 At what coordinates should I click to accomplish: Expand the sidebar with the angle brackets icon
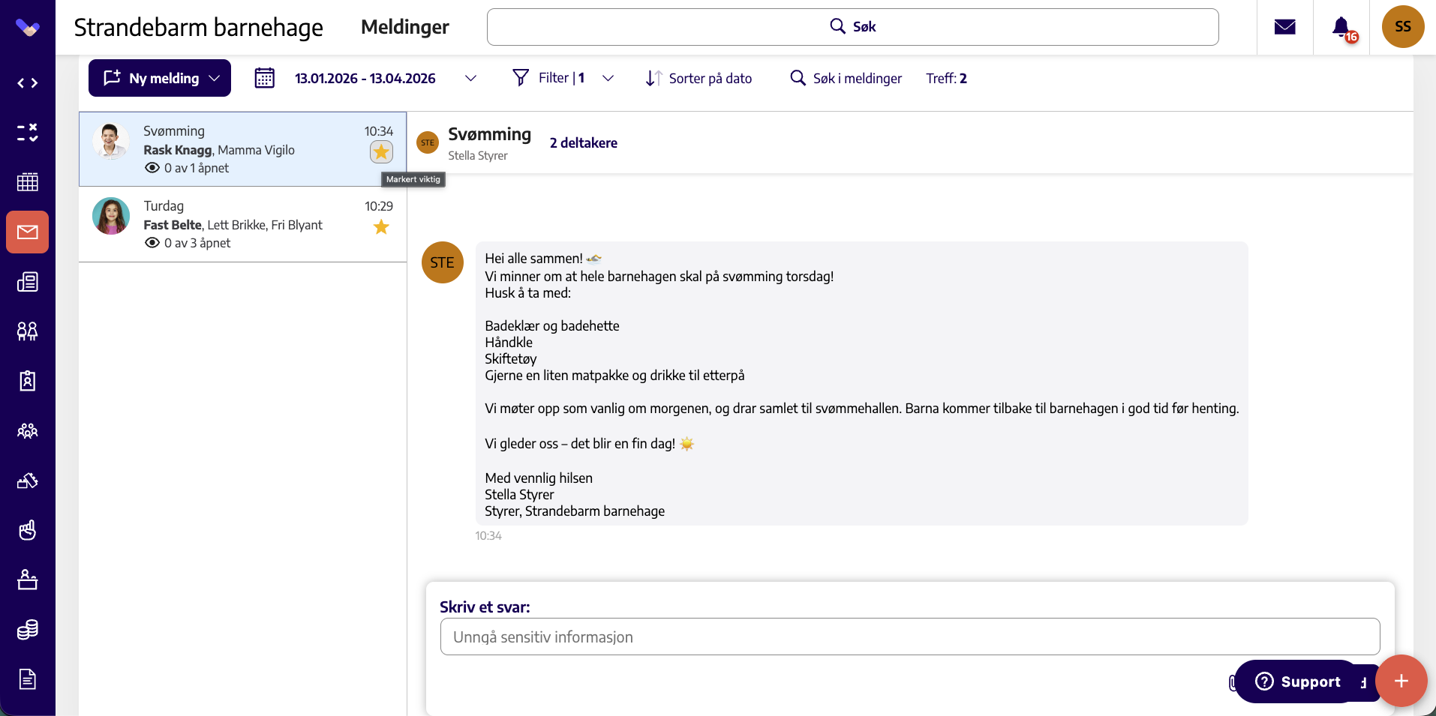tap(28, 83)
